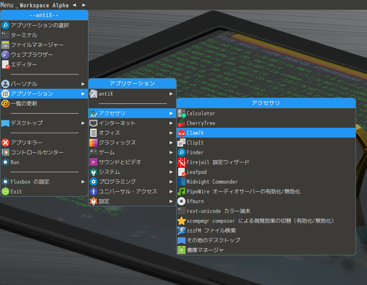Click the Calculator icon in accessories
Viewport: 367px width, 285px height.
coord(181,113)
